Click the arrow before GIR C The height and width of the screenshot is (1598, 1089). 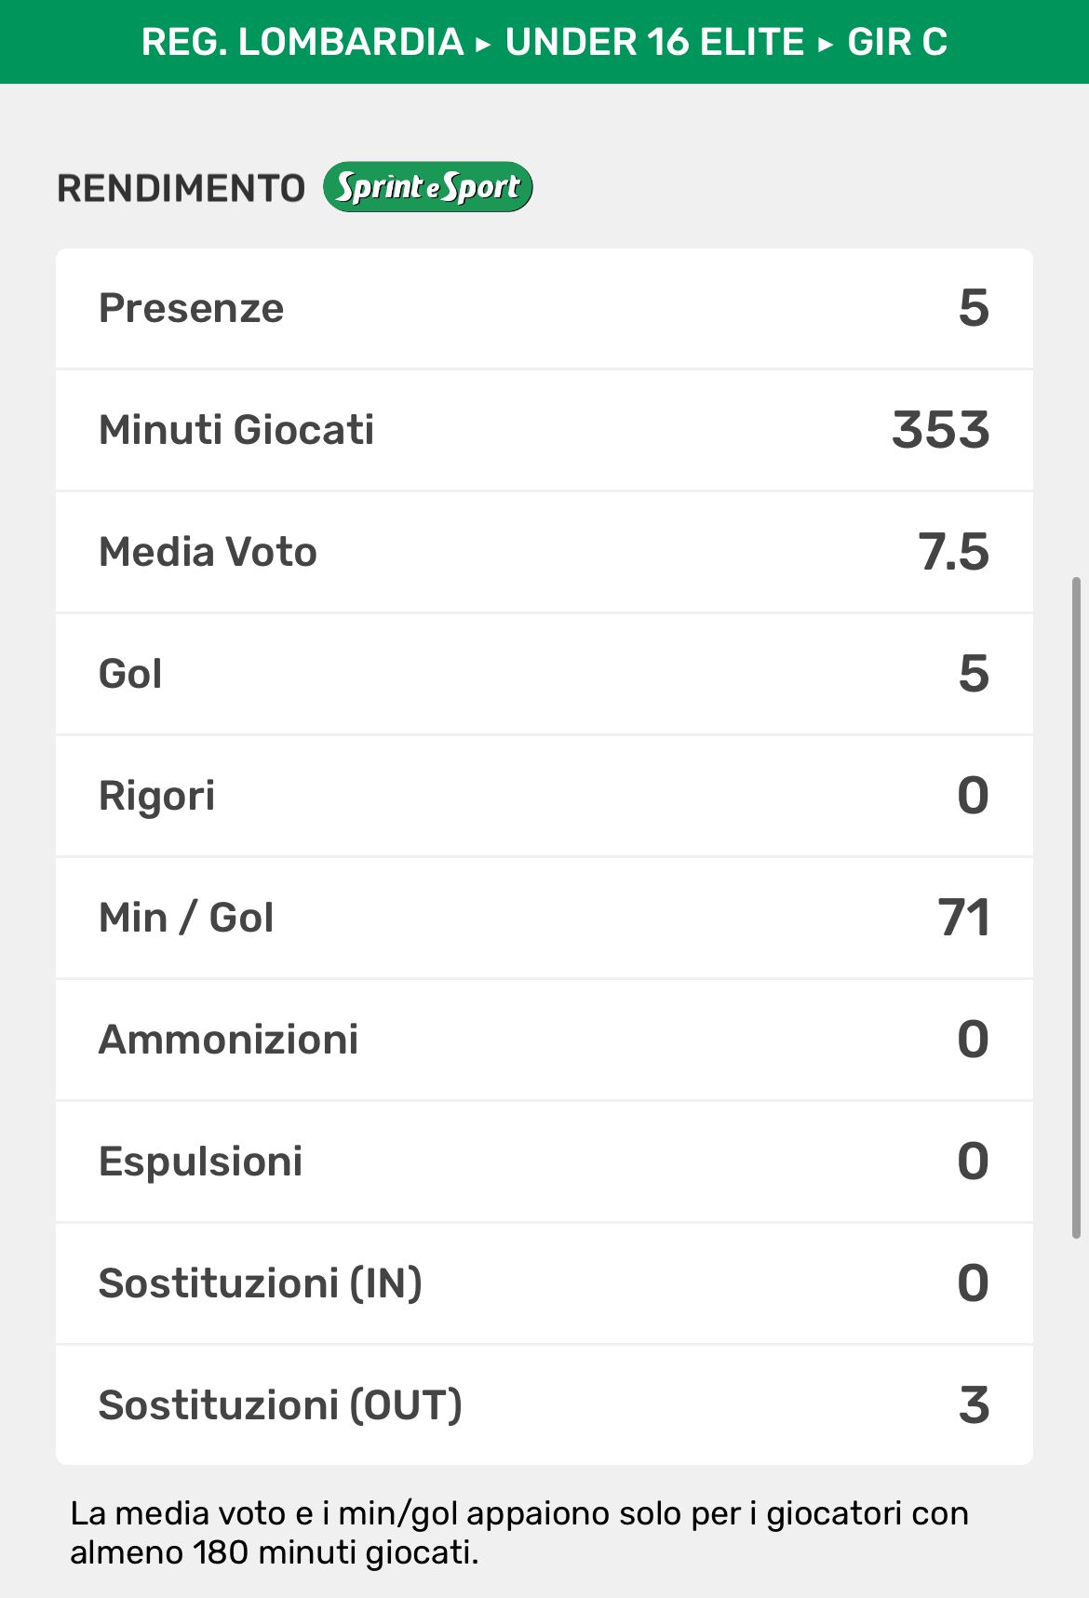coord(826,43)
